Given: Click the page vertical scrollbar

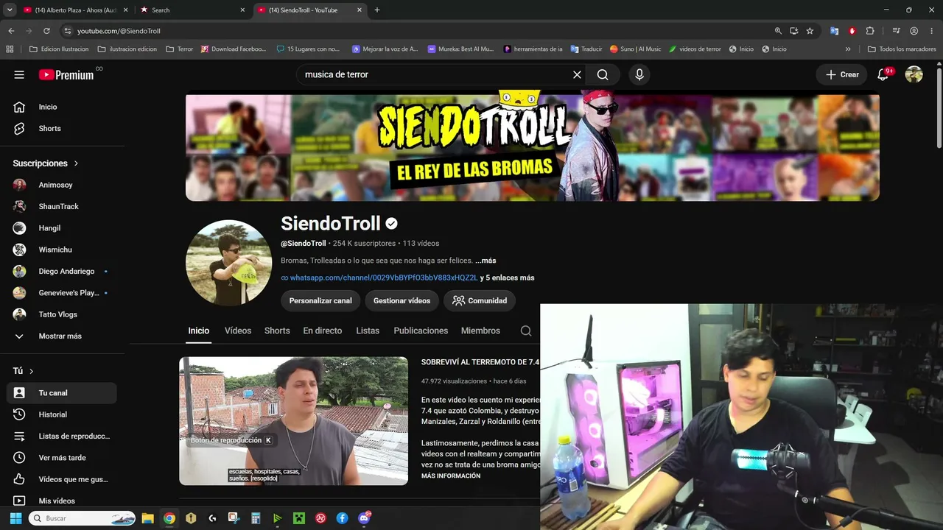Looking at the screenshot, I should click(939, 109).
